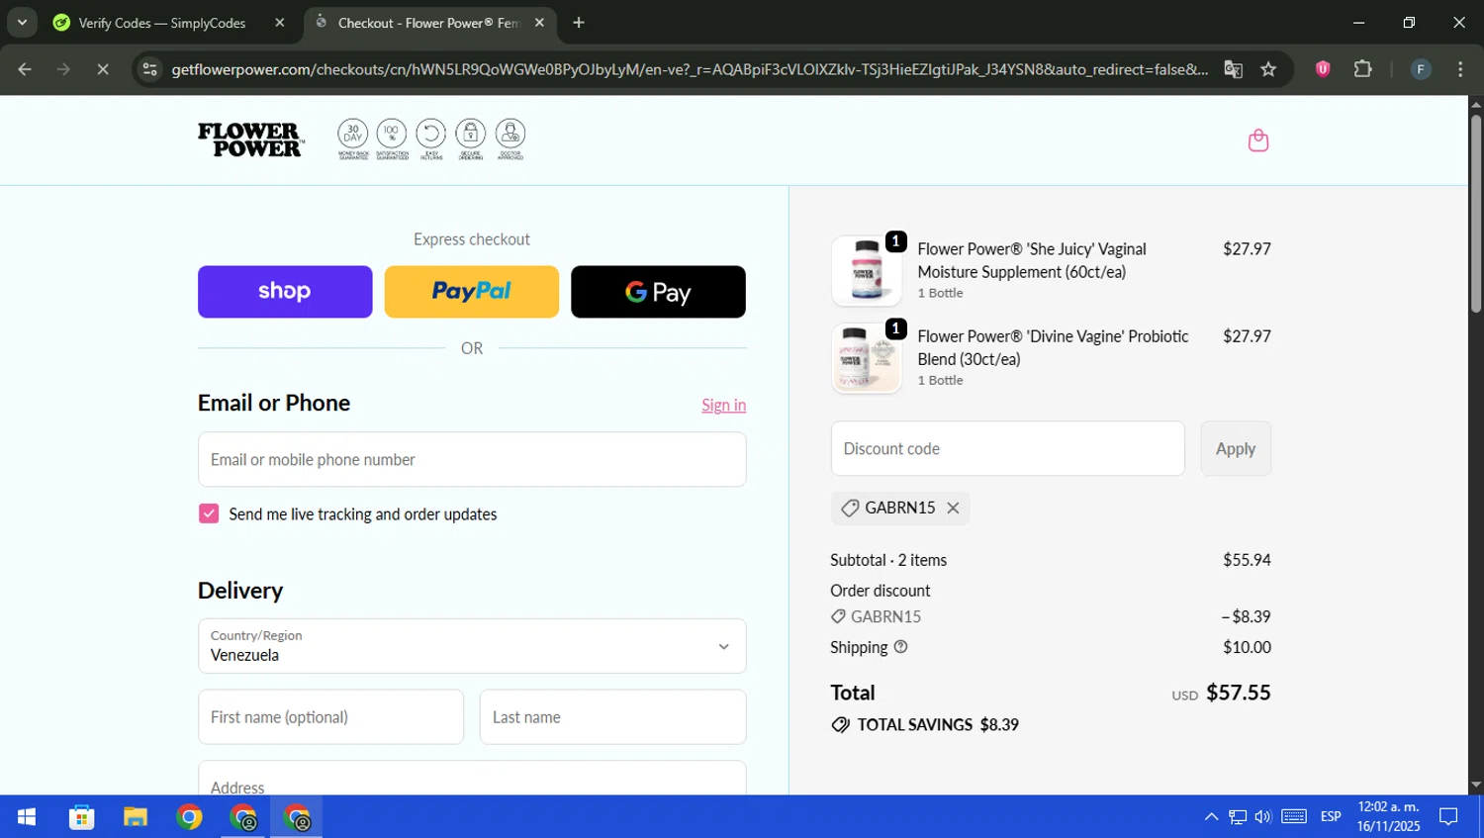Close the Checkout - Flower Power tab
This screenshot has height=838, width=1484.
click(x=539, y=23)
